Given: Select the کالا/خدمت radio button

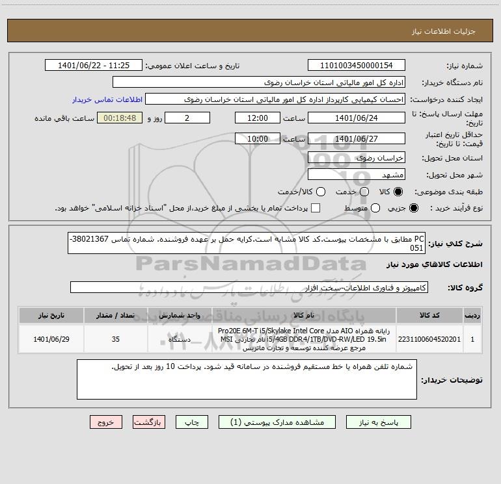Looking at the screenshot, I should pyautogui.click(x=321, y=192).
